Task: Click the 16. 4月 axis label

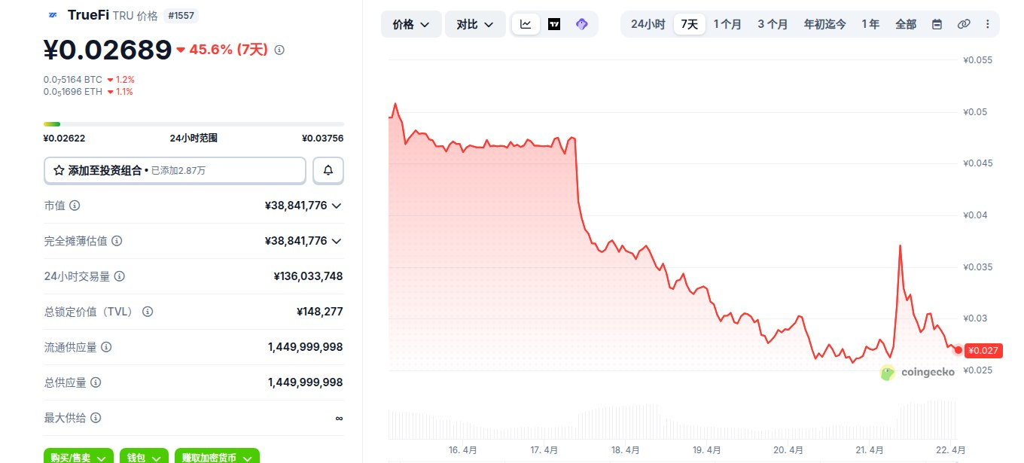Action: point(462,450)
